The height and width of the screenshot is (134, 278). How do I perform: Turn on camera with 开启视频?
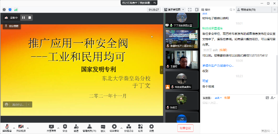pyautogui.click(x=21, y=128)
